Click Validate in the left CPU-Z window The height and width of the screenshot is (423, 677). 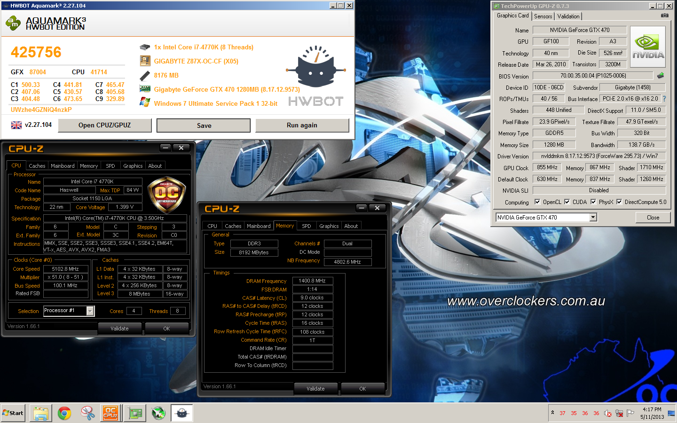click(x=119, y=329)
